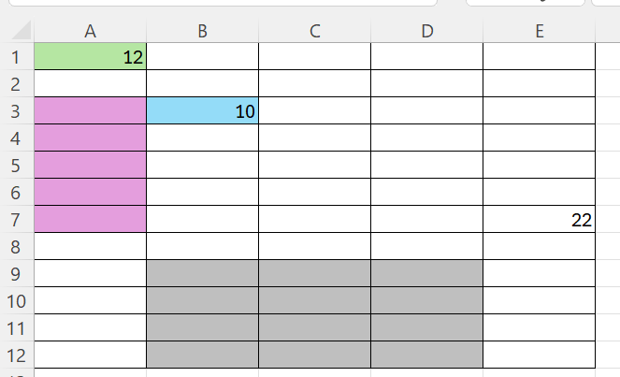Select pink cell A3
This screenshot has width=620, height=377.
click(90, 111)
